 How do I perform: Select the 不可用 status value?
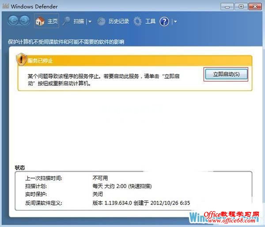(100, 178)
